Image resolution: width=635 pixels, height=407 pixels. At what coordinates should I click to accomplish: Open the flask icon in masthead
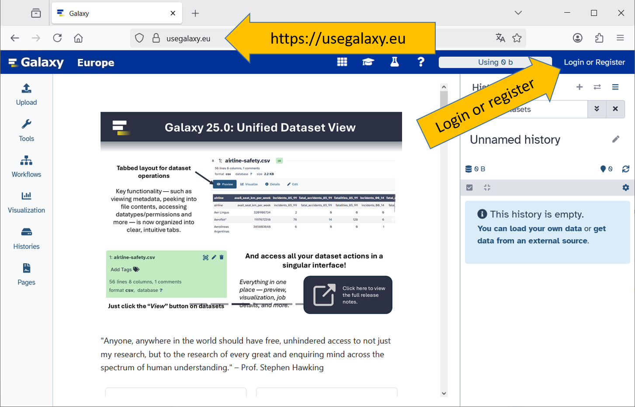pyautogui.click(x=395, y=62)
